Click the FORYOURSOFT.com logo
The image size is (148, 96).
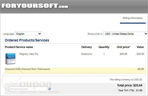coord(35,6)
